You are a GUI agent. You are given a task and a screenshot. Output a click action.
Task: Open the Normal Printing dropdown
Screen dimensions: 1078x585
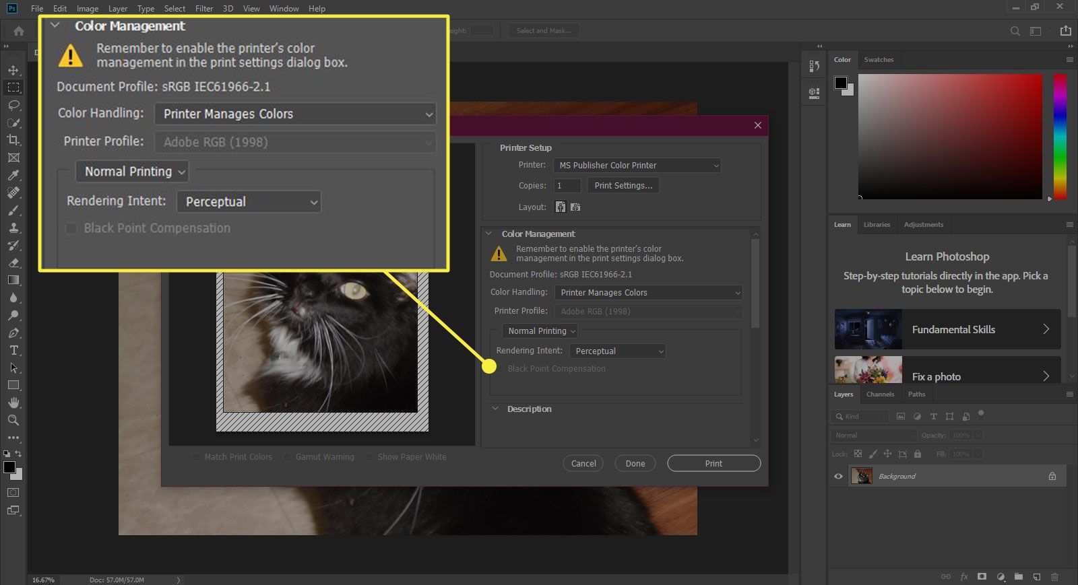[540, 331]
